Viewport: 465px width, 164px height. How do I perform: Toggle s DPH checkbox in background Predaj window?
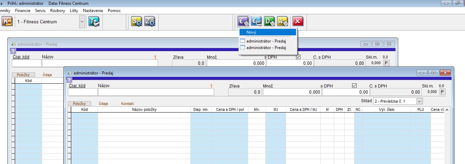[x=298, y=57]
